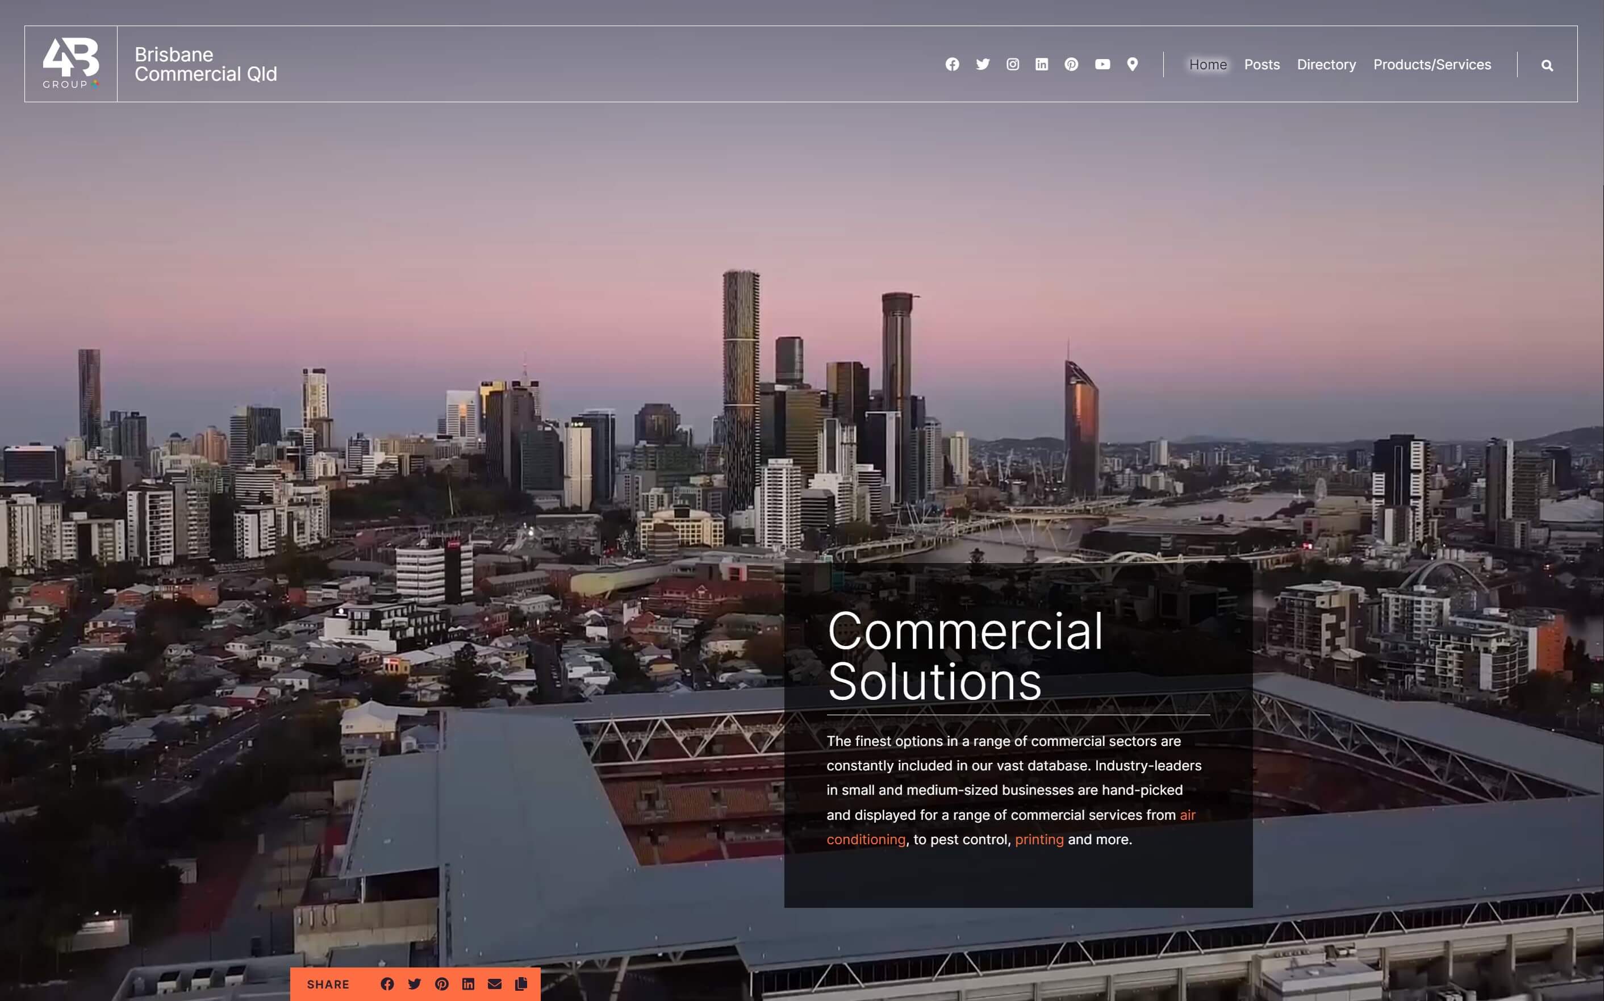This screenshot has width=1604, height=1001.
Task: Open the Posts menu item
Action: tap(1262, 64)
